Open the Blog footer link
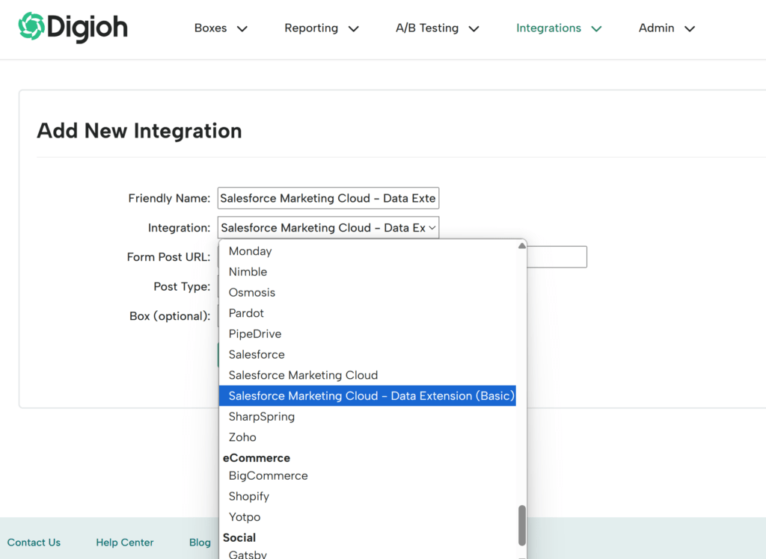This screenshot has width=766, height=559. point(200,543)
